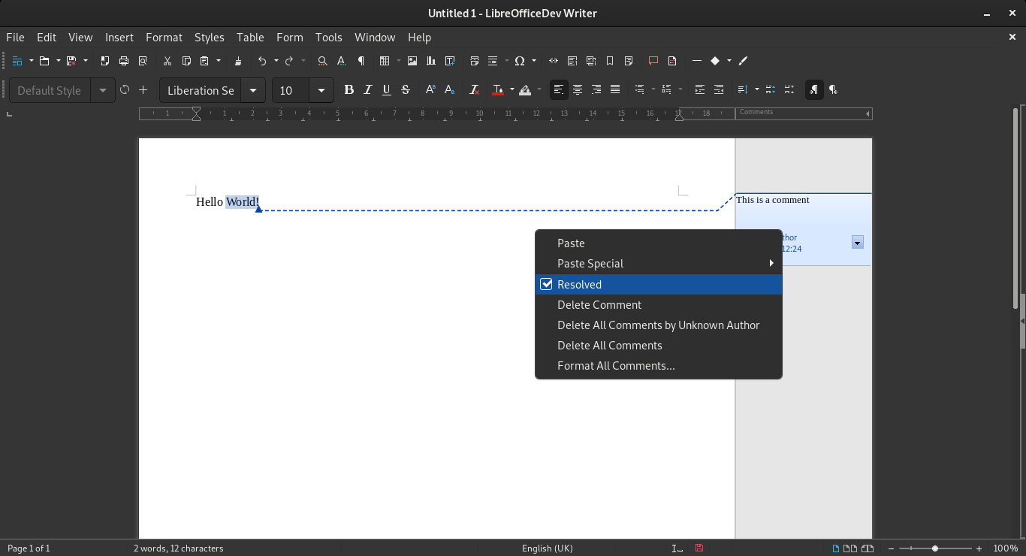Open the Format menu
The height and width of the screenshot is (556, 1026).
coord(164,37)
